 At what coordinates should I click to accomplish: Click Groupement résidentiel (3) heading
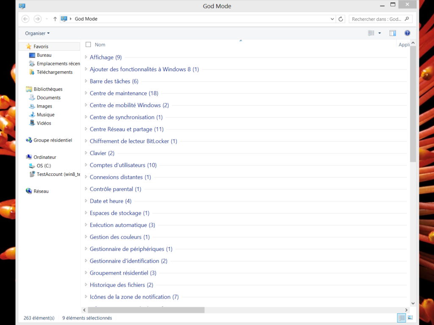point(123,273)
